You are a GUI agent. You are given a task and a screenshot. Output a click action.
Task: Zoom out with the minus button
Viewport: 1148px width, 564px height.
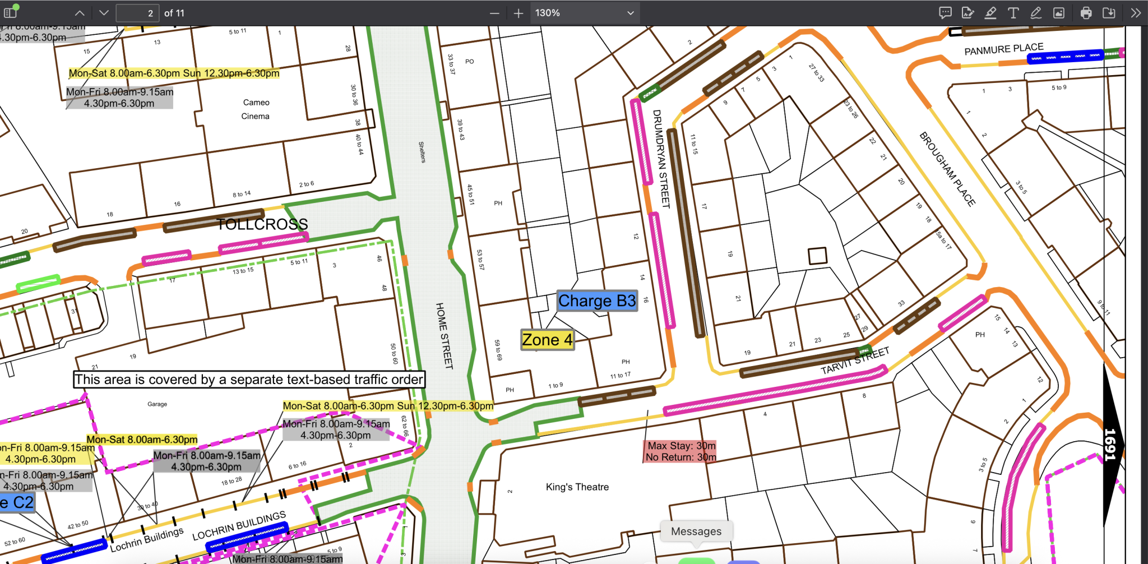click(494, 13)
